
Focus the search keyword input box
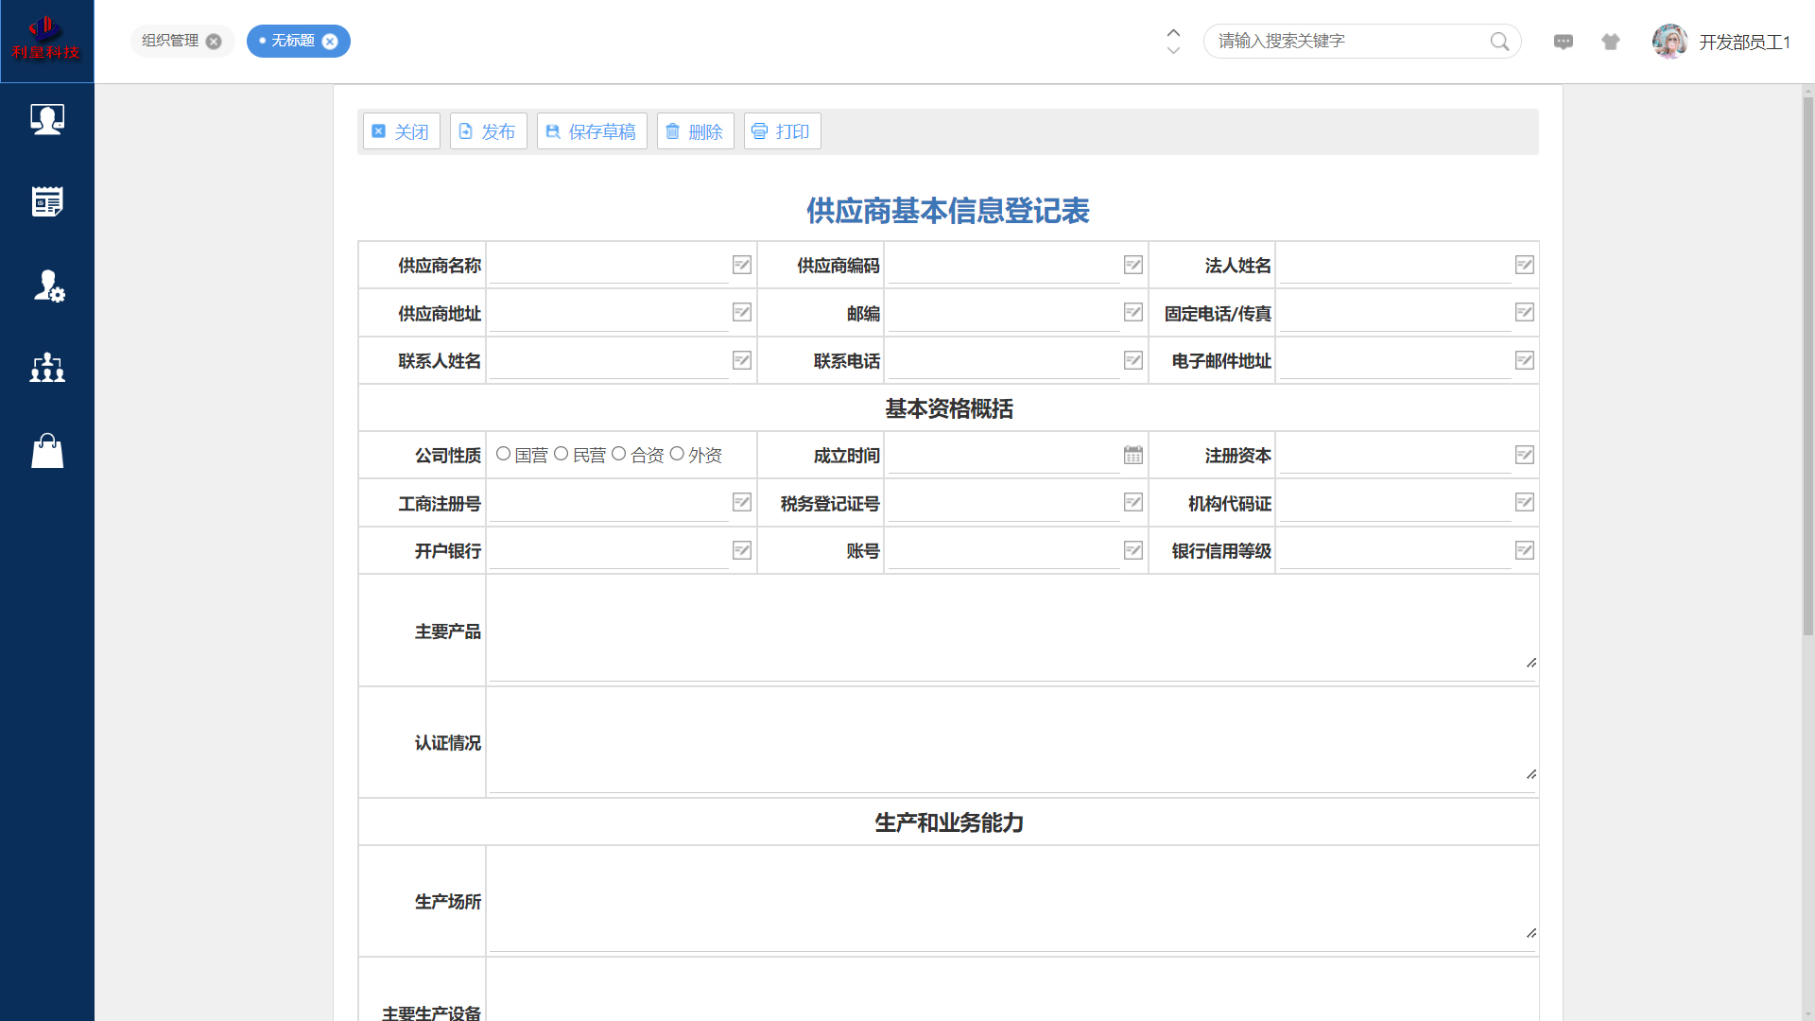click(x=1350, y=41)
